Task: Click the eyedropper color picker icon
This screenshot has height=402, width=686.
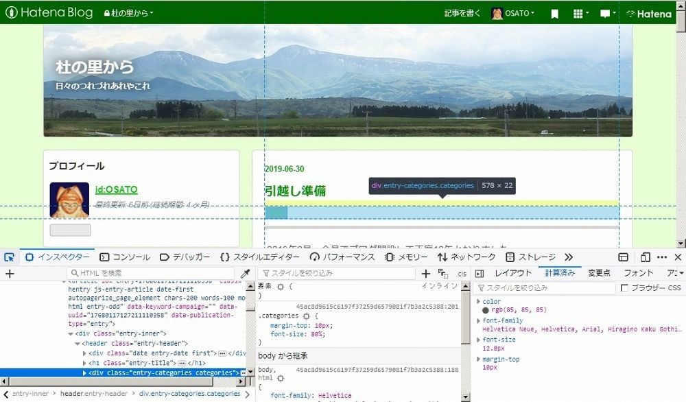Action: pyautogui.click(x=245, y=272)
